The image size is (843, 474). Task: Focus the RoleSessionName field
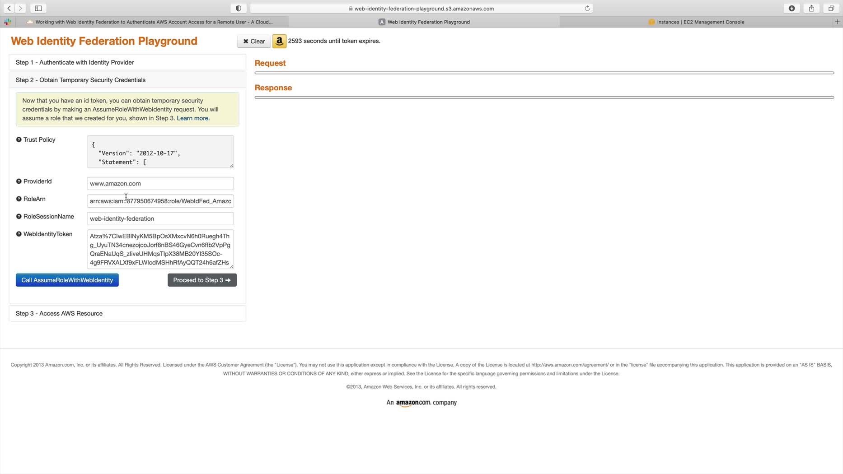pyautogui.click(x=160, y=218)
